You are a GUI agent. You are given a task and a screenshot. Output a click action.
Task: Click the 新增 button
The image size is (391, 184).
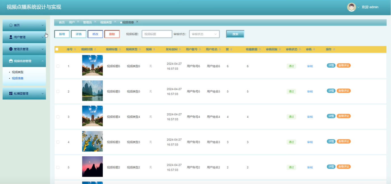click(62, 34)
